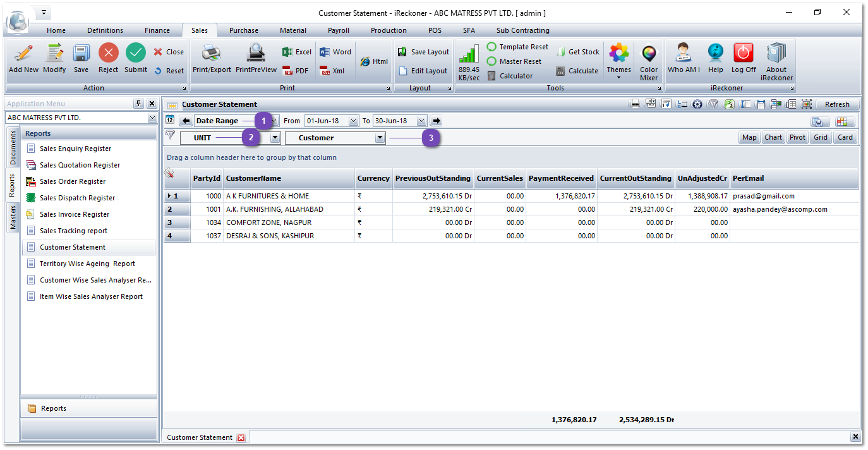
Task: Click the Save floppy disk icon
Action: [81, 54]
